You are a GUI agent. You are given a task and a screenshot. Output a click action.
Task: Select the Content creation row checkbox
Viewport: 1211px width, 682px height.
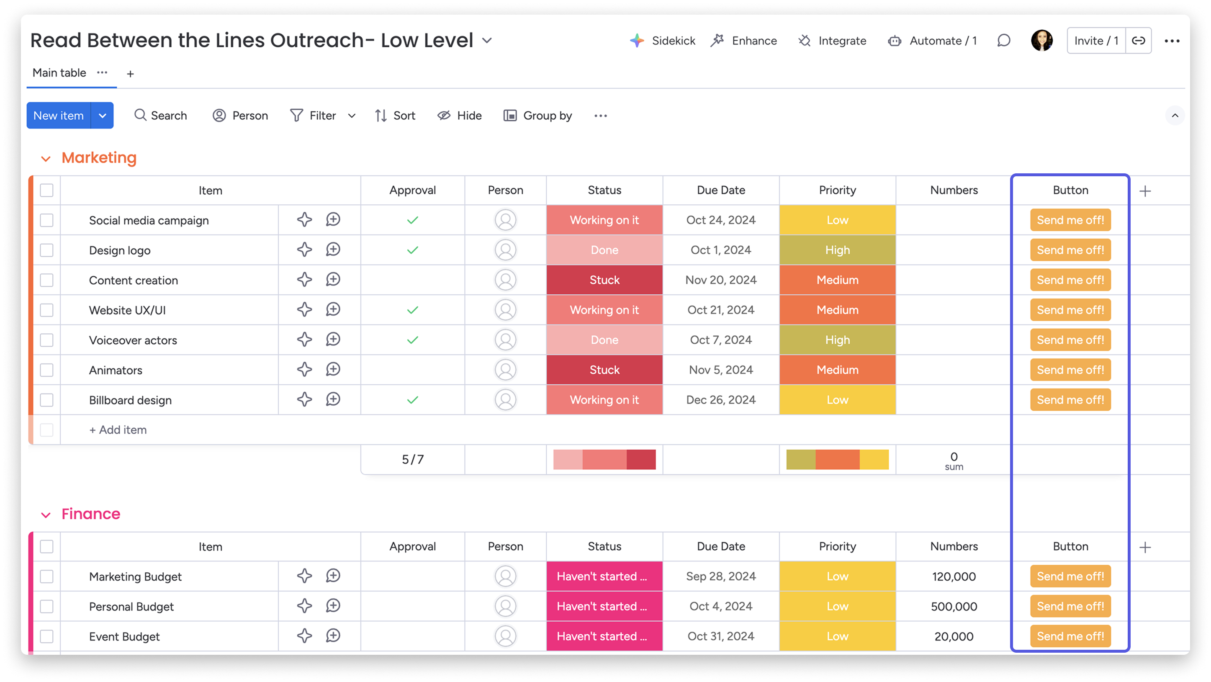pos(46,280)
